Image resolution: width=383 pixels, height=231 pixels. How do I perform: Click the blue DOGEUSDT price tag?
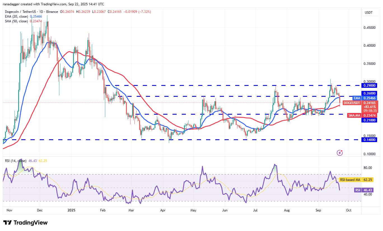tap(352, 103)
